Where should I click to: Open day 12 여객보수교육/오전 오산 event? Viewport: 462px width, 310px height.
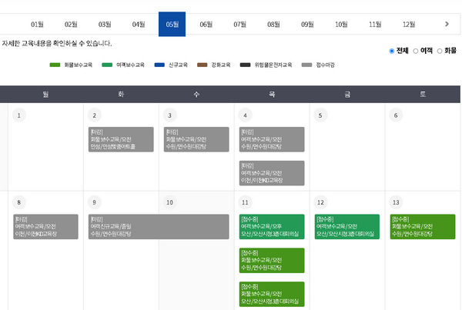point(347,227)
